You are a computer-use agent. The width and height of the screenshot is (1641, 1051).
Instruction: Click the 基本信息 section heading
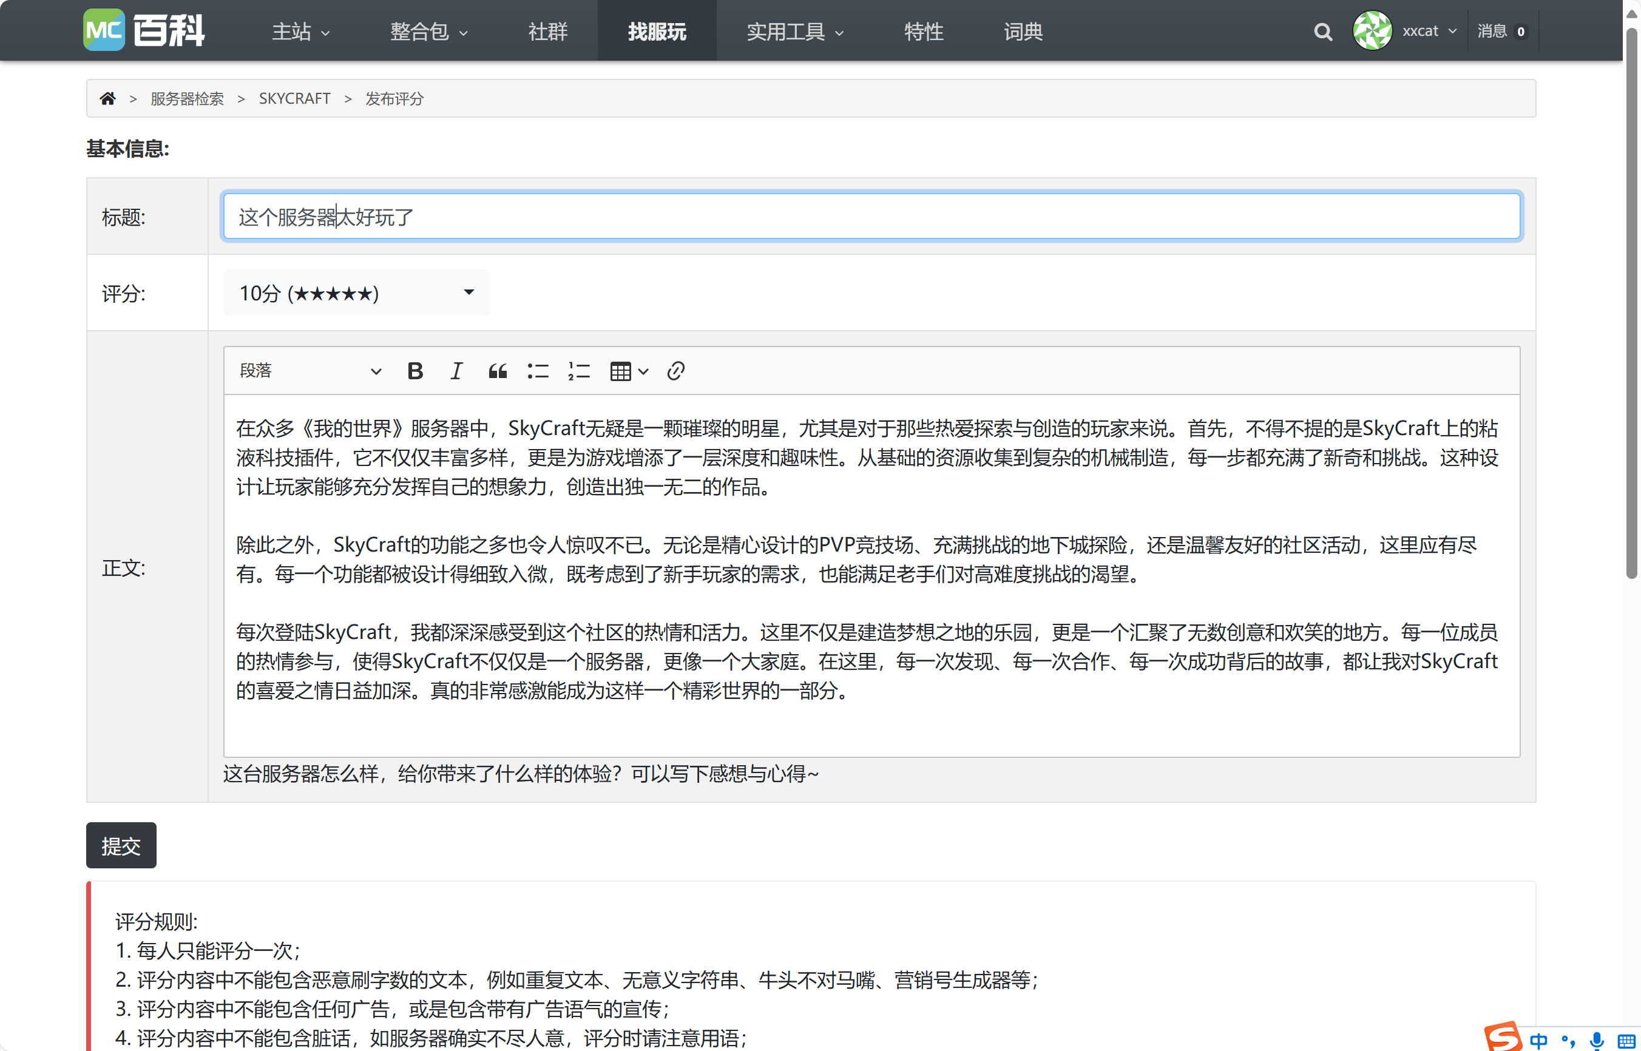(127, 148)
